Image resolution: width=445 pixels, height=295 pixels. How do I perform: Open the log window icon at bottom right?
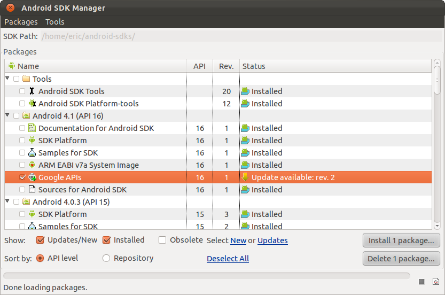point(435,281)
